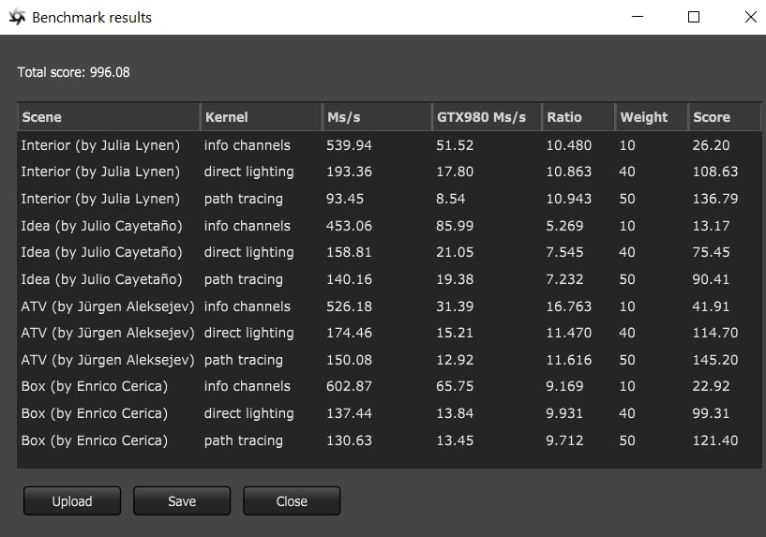The width and height of the screenshot is (766, 537).
Task: Click GTX980 value 51.52
Action: click(x=455, y=145)
